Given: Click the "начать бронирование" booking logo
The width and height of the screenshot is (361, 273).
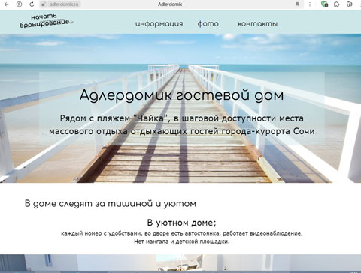Looking at the screenshot, I should coord(46,21).
